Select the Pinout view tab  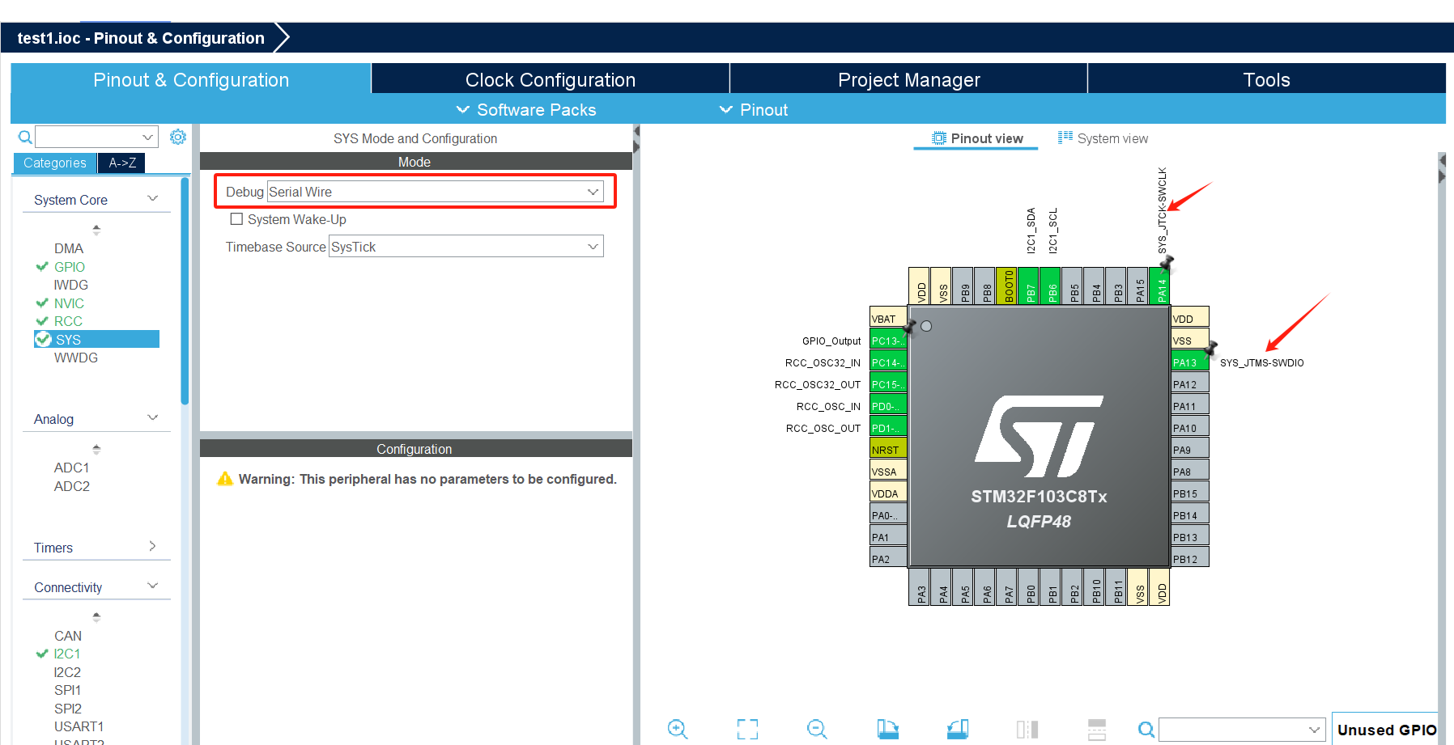click(977, 138)
